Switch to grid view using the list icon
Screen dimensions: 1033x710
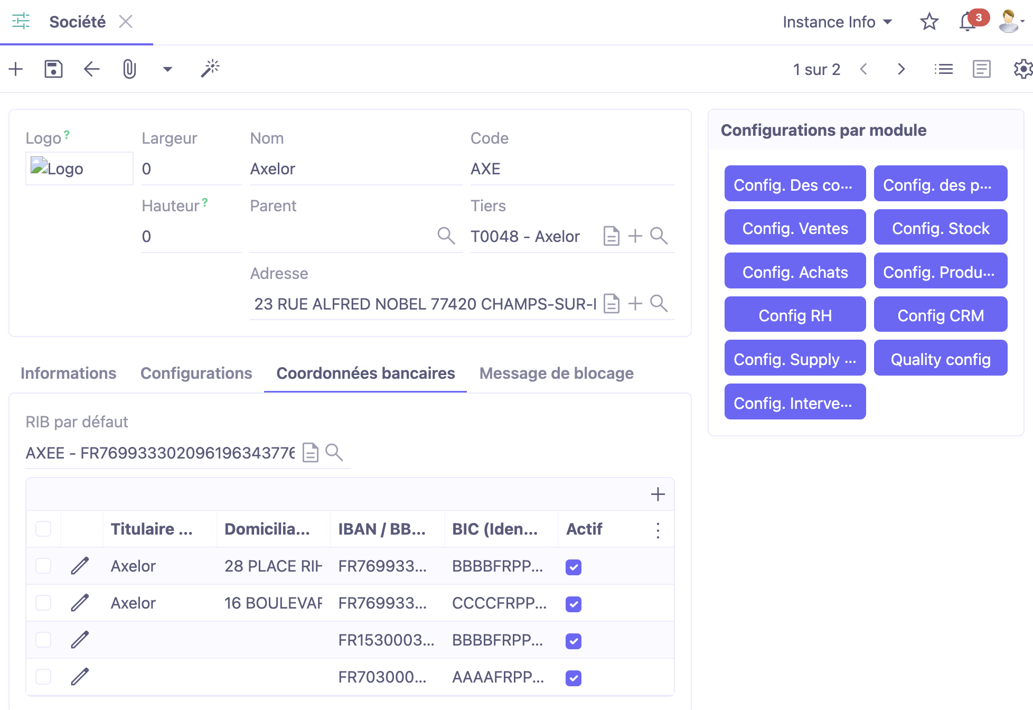944,69
